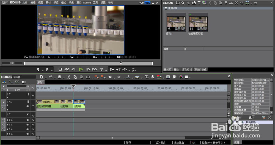This screenshot has height=145, width=275.
Task: Select the 检验喷雾吸管 clip thumbnail in bin
Action: pos(198,22)
